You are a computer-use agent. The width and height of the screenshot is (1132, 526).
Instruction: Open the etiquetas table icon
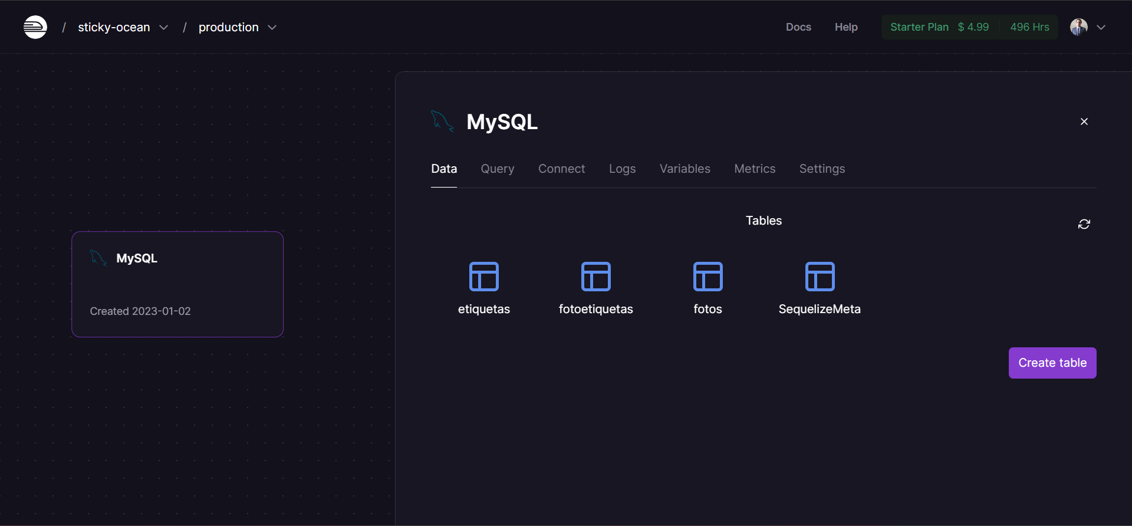(x=484, y=277)
